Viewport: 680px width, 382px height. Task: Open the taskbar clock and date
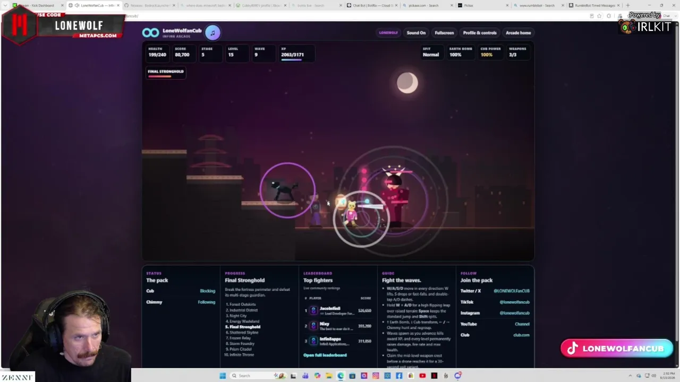pyautogui.click(x=667, y=376)
